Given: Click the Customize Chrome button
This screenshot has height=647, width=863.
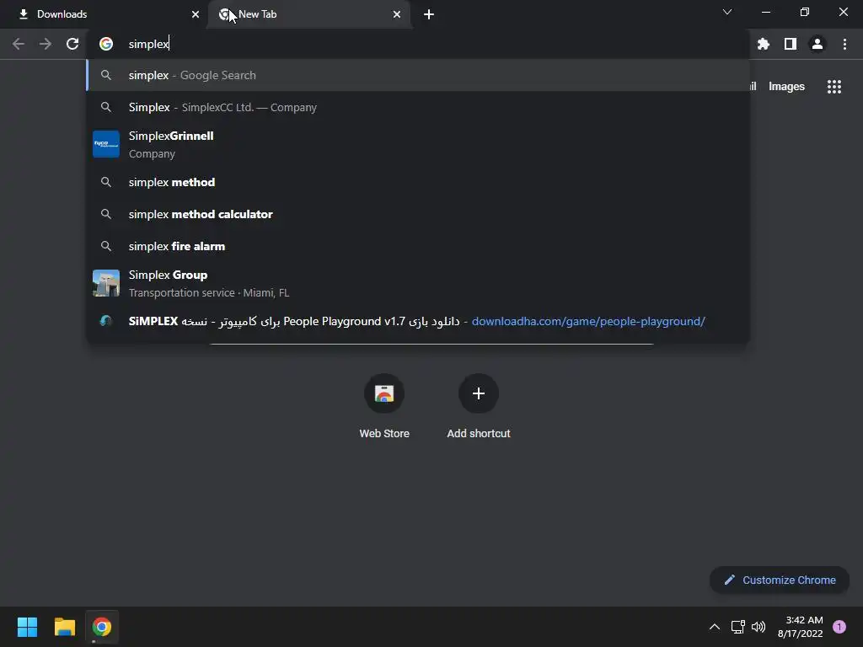Looking at the screenshot, I should coord(780,580).
